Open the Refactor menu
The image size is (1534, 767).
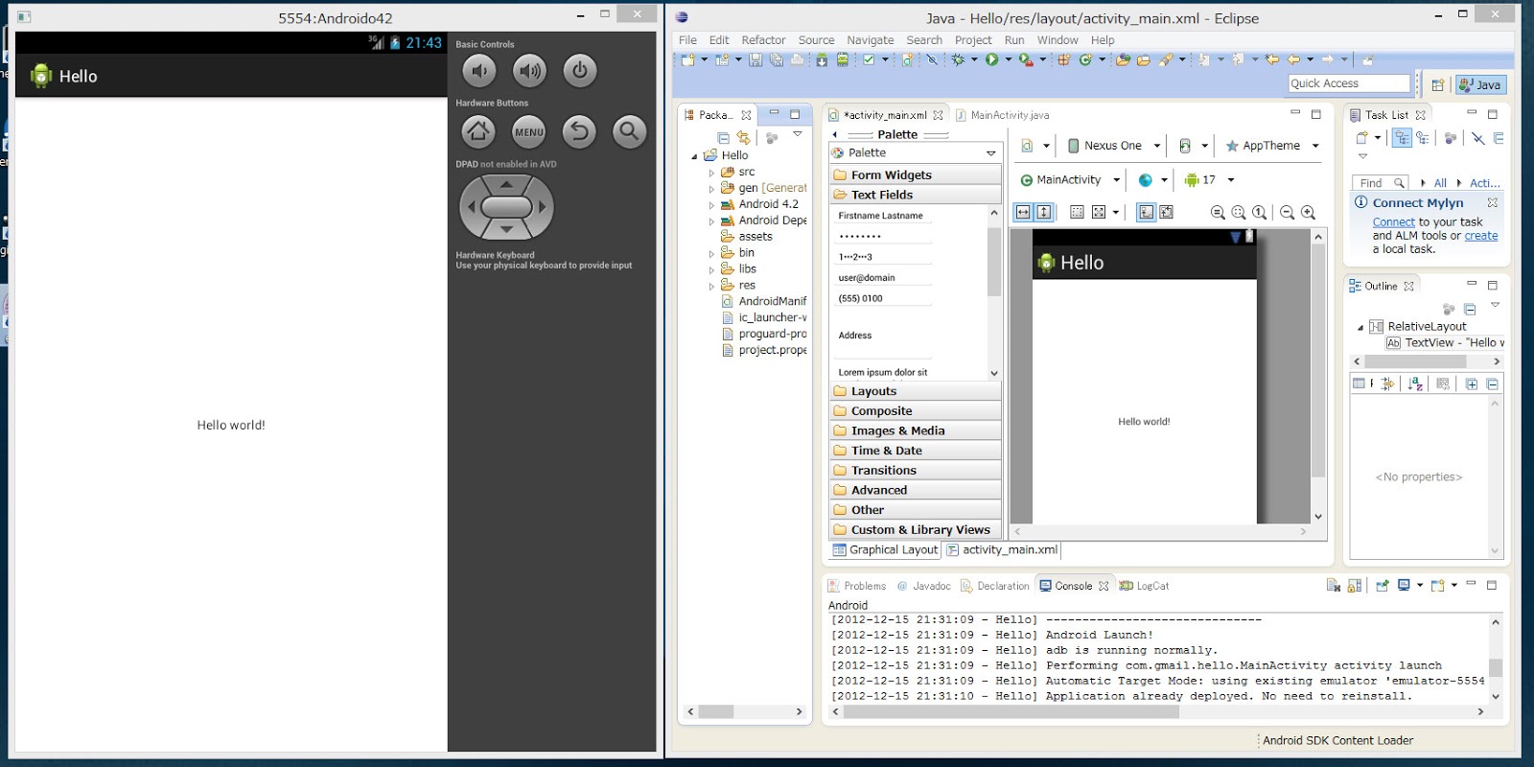tap(763, 40)
